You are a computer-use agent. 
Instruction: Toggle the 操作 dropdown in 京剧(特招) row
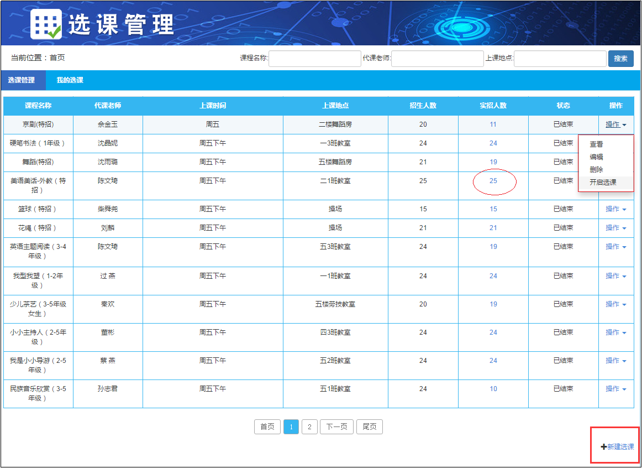pyautogui.click(x=615, y=124)
